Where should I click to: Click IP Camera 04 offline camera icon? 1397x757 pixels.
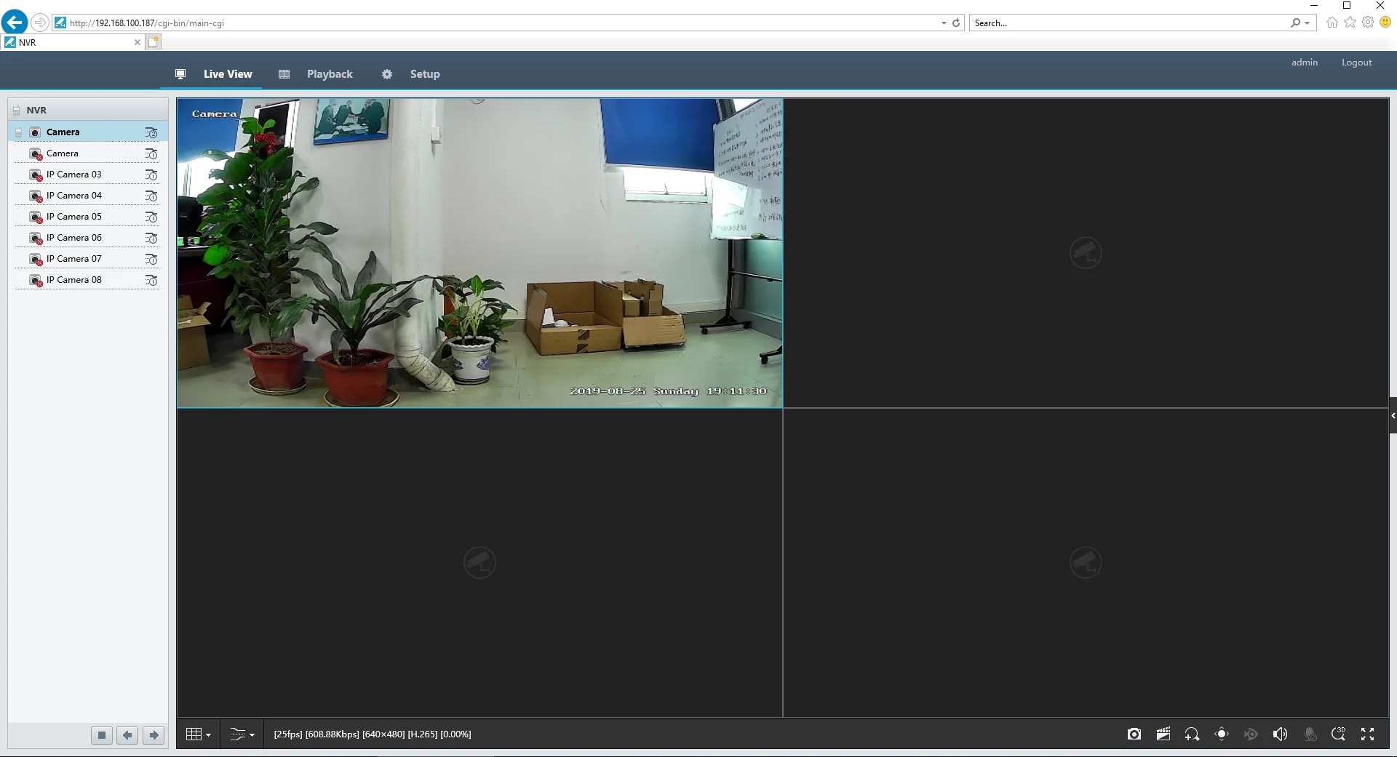[36, 196]
